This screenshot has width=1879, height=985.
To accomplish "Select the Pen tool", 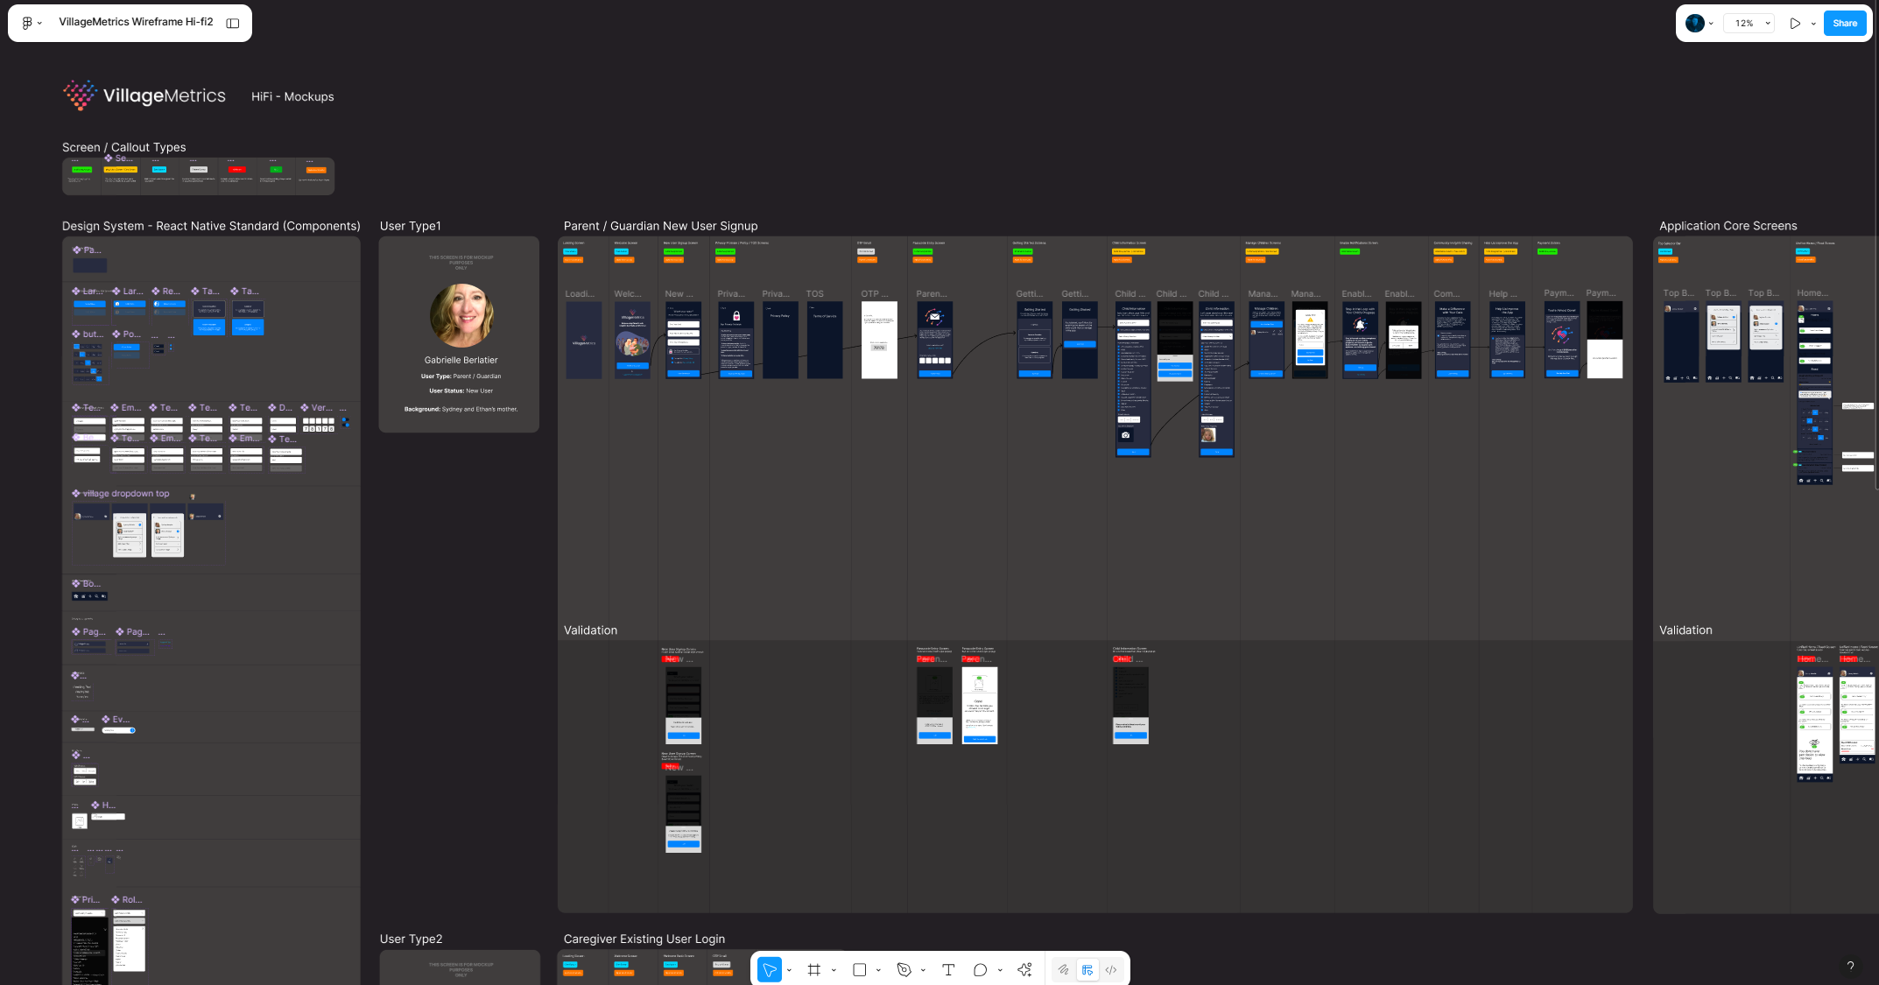I will (x=904, y=969).
